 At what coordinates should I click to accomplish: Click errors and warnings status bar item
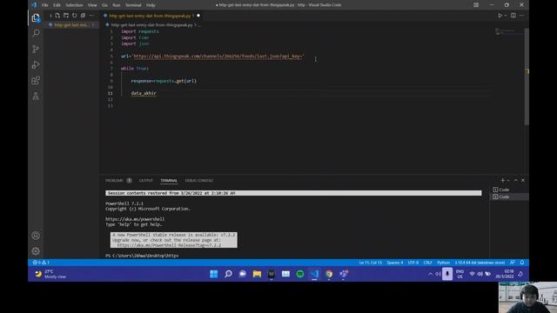coord(41,263)
